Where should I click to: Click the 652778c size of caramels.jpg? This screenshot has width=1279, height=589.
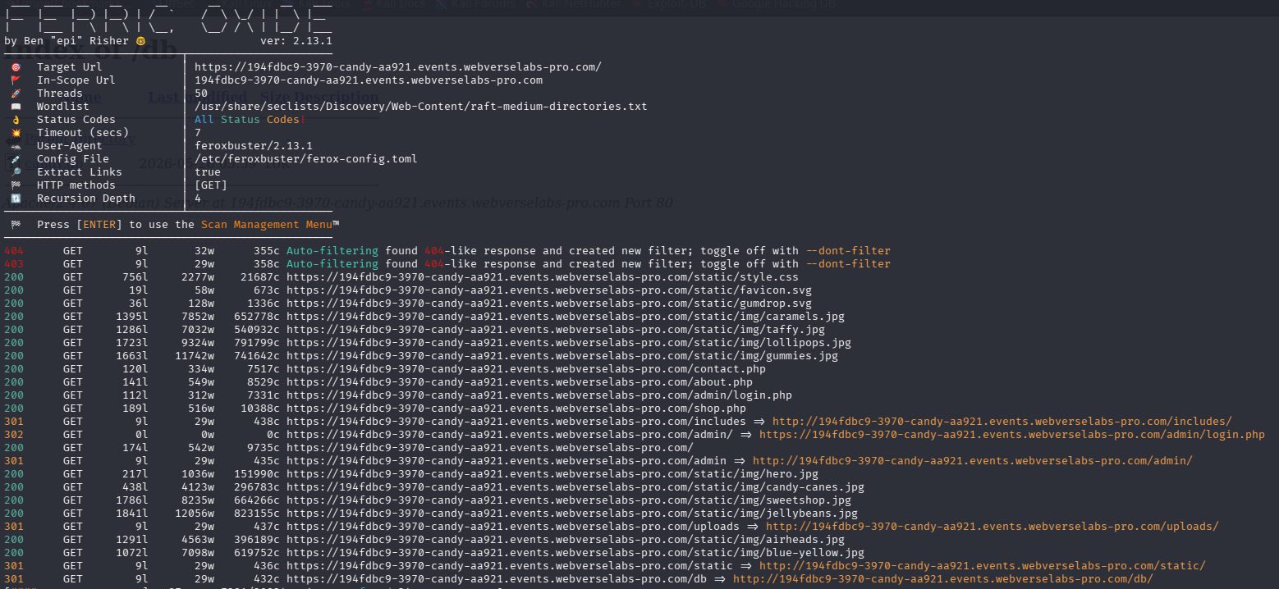pyautogui.click(x=257, y=317)
